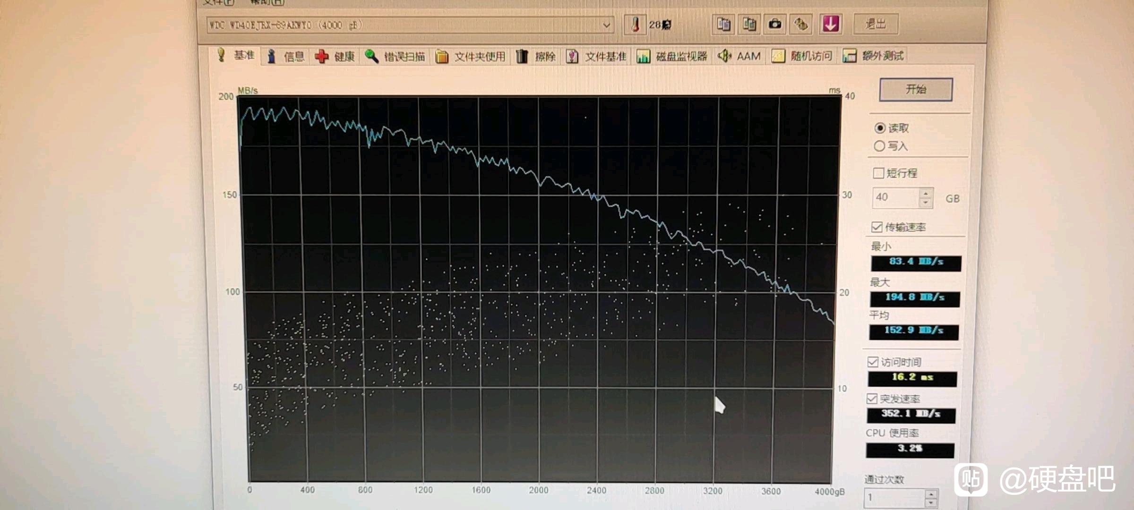
Task: Click the 通过次数 pass count input field
Action: click(x=894, y=498)
